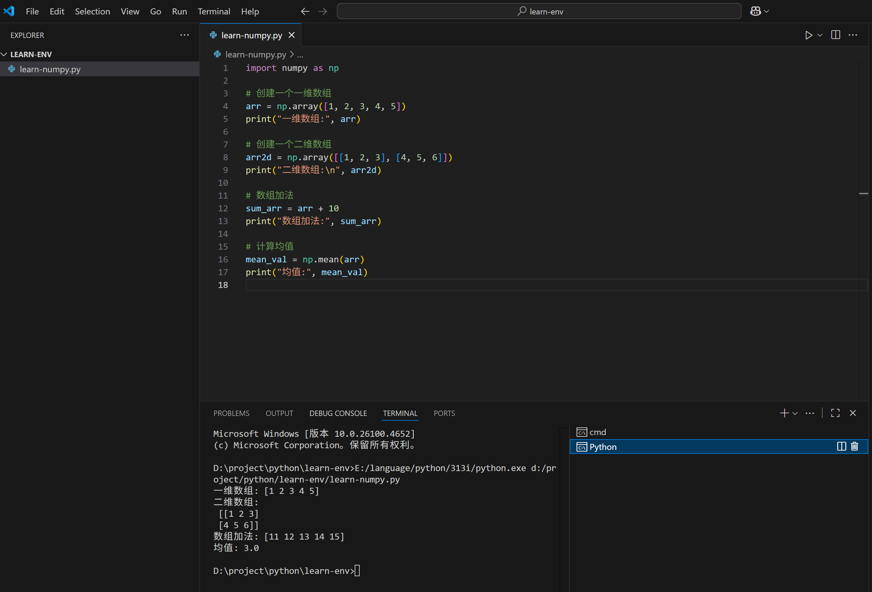Place cursor on 'import numpy as np' line
Image resolution: width=872 pixels, height=592 pixels.
[292, 68]
